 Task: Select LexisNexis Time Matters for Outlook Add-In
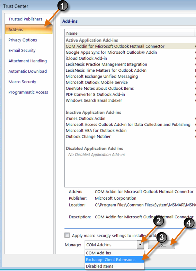tap(131, 70)
